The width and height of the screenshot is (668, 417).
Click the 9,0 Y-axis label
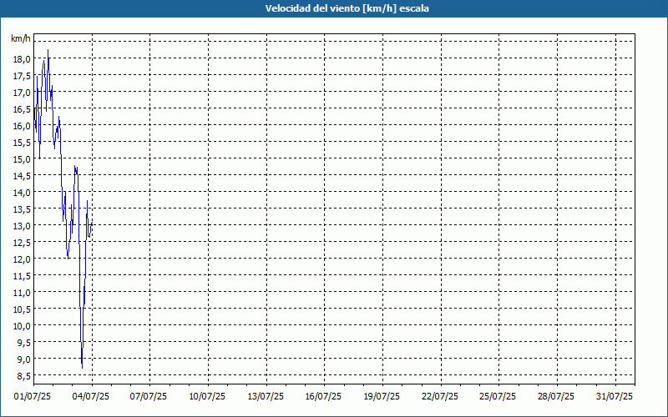[23, 359]
